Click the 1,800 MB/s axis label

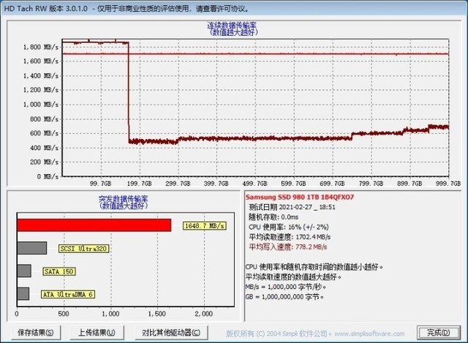point(41,47)
